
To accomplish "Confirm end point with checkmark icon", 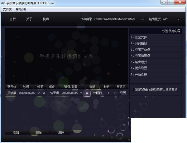I will point(81,93).
